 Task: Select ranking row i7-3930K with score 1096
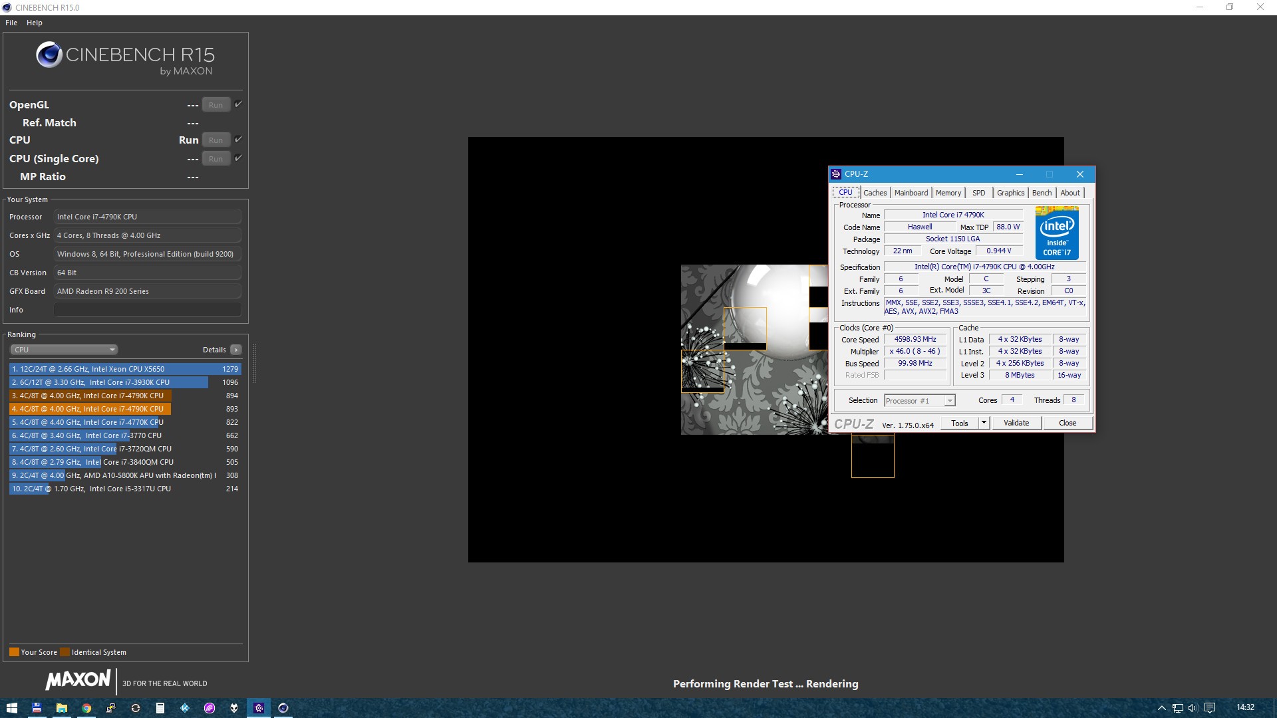pyautogui.click(x=125, y=382)
